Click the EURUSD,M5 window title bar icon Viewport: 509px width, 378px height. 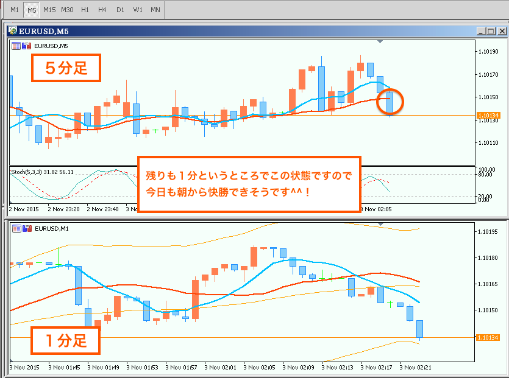[13, 31]
